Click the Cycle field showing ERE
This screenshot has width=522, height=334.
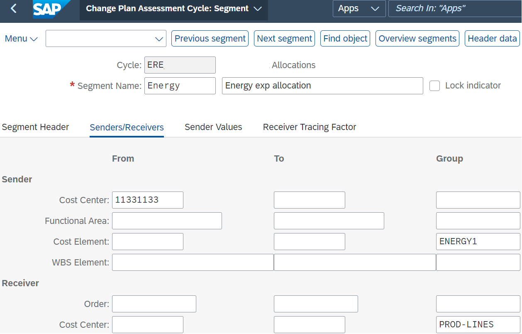point(180,65)
